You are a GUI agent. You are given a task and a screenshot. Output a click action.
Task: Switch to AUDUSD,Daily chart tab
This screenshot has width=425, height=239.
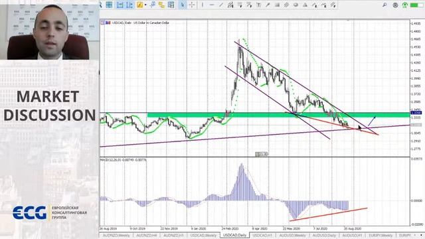coord(324,236)
